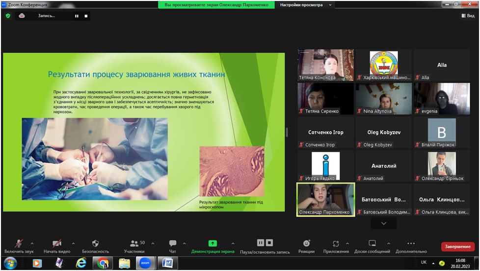This screenshot has height=271, width=480.
Task: Click the green encryption shield icon
Action: tap(8, 16)
